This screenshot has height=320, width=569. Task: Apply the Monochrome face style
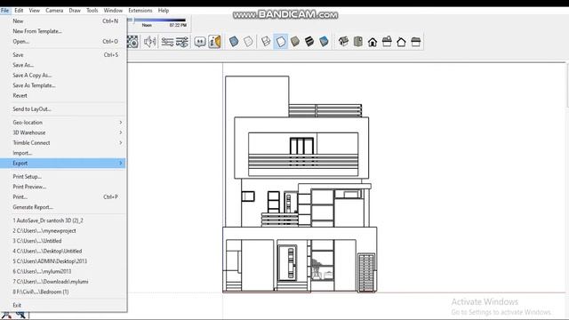[324, 42]
